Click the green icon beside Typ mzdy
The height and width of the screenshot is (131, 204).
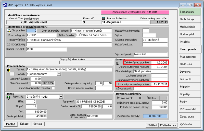(x=9, y=98)
